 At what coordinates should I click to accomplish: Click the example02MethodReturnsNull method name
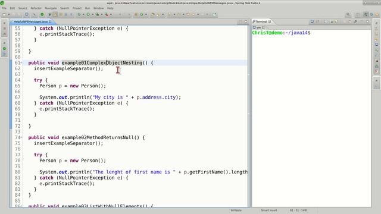(x=98, y=137)
